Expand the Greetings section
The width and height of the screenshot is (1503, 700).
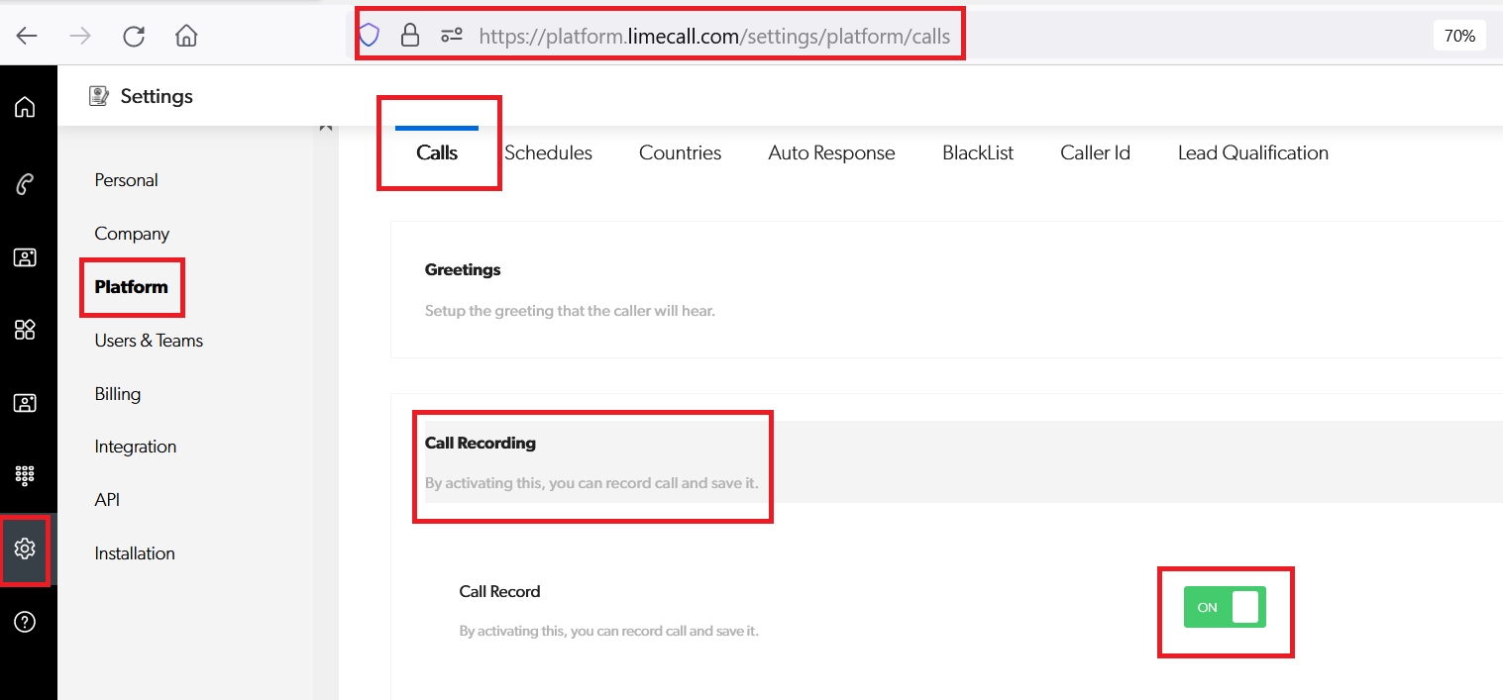pyautogui.click(x=463, y=269)
